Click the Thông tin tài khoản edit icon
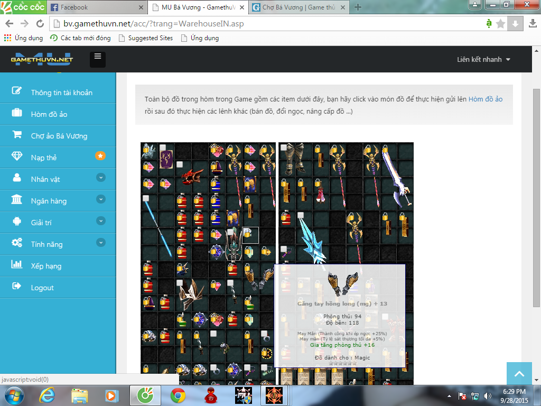Screen dimensions: 541x406 [16, 91]
